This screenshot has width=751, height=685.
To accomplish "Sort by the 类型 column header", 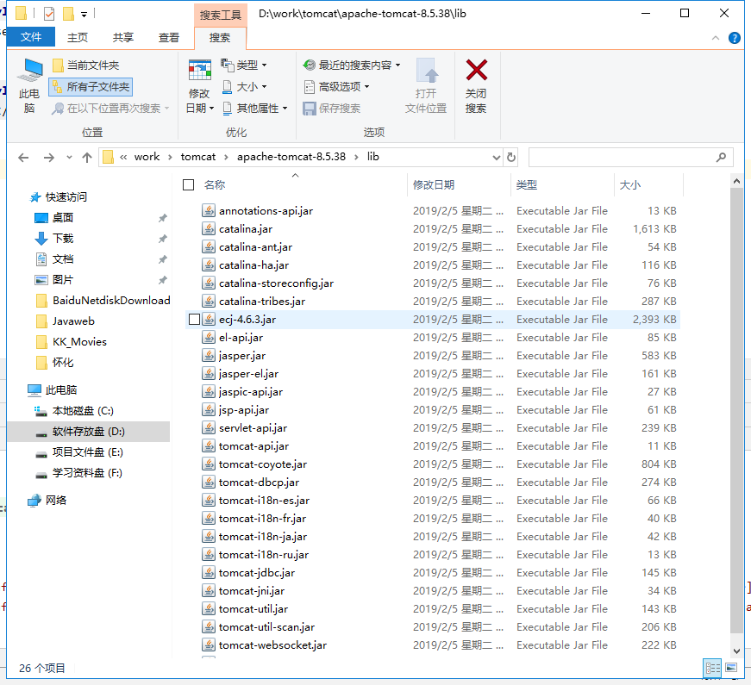I will tap(526, 184).
